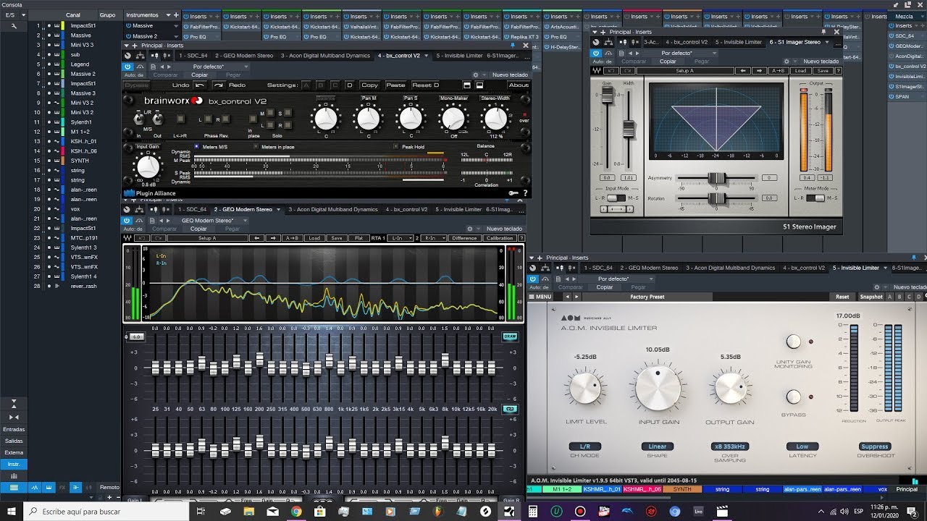Click the Reset button on Invisible Limiter

842,297
